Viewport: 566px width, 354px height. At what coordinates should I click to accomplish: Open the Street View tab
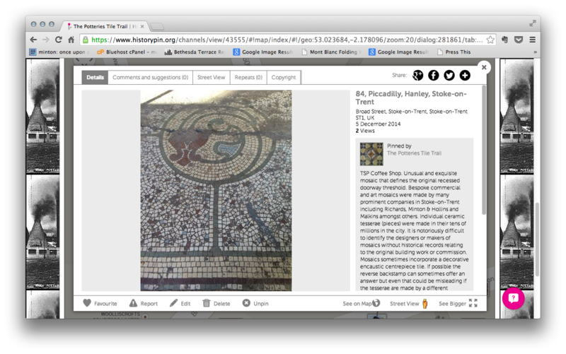pyautogui.click(x=211, y=77)
